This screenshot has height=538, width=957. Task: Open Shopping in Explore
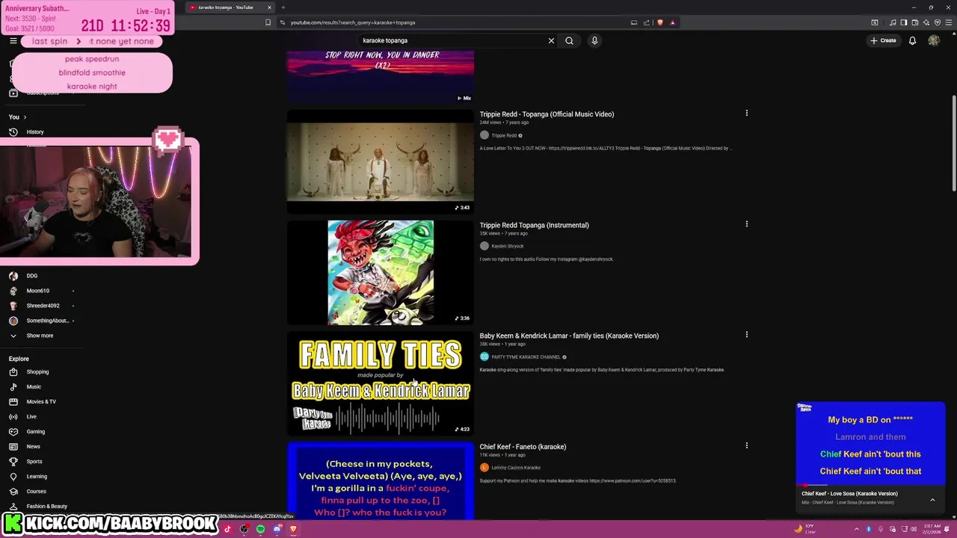pos(37,372)
